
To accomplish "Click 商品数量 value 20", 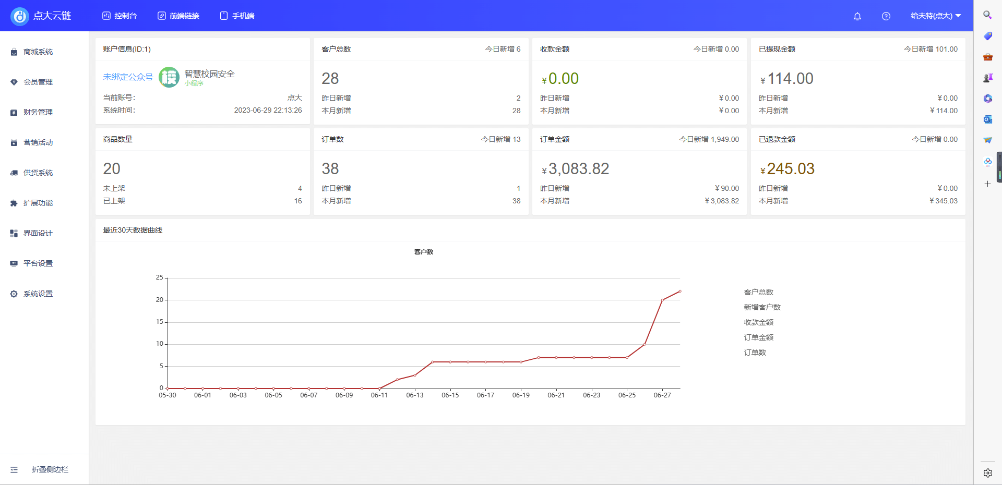I will pyautogui.click(x=112, y=169).
